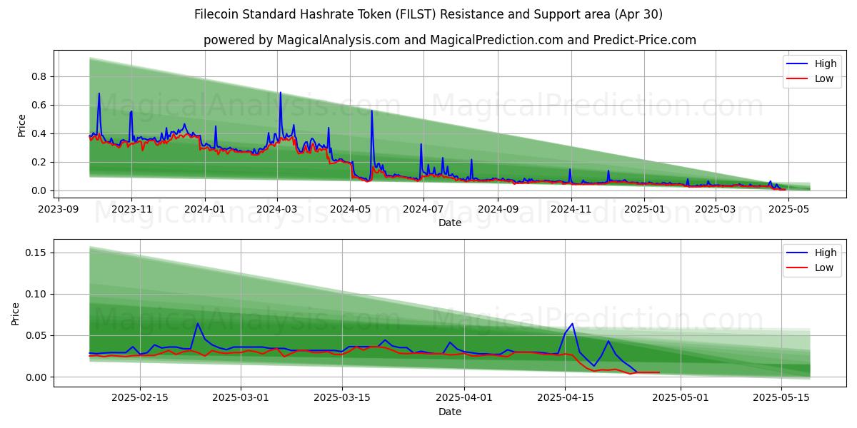This screenshot has height=428, width=857.
Task: Click the blue spike near 2025-02-24 in bottom chart
Action: [x=197, y=323]
